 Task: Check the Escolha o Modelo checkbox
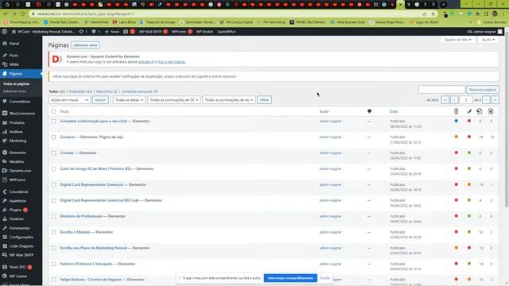tap(53, 232)
